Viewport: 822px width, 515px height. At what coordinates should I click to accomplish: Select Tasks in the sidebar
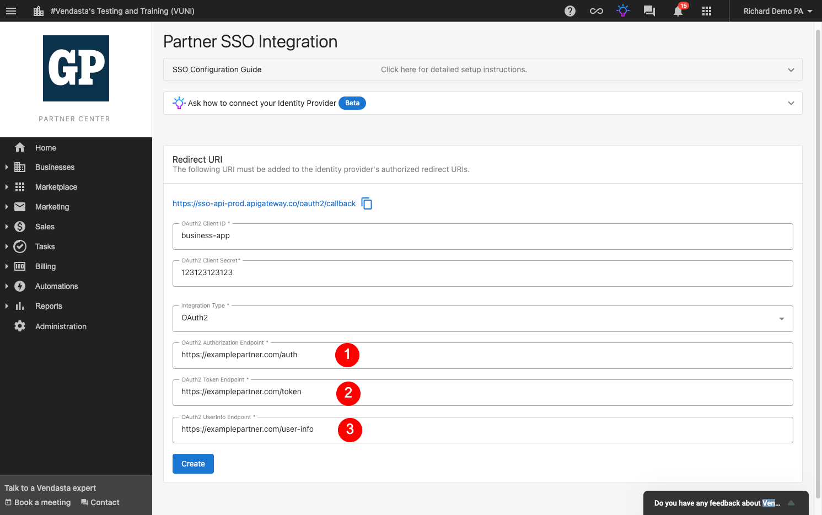pyautogui.click(x=45, y=246)
